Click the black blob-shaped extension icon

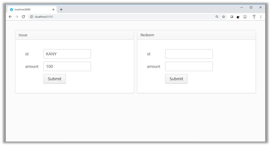(x=238, y=17)
